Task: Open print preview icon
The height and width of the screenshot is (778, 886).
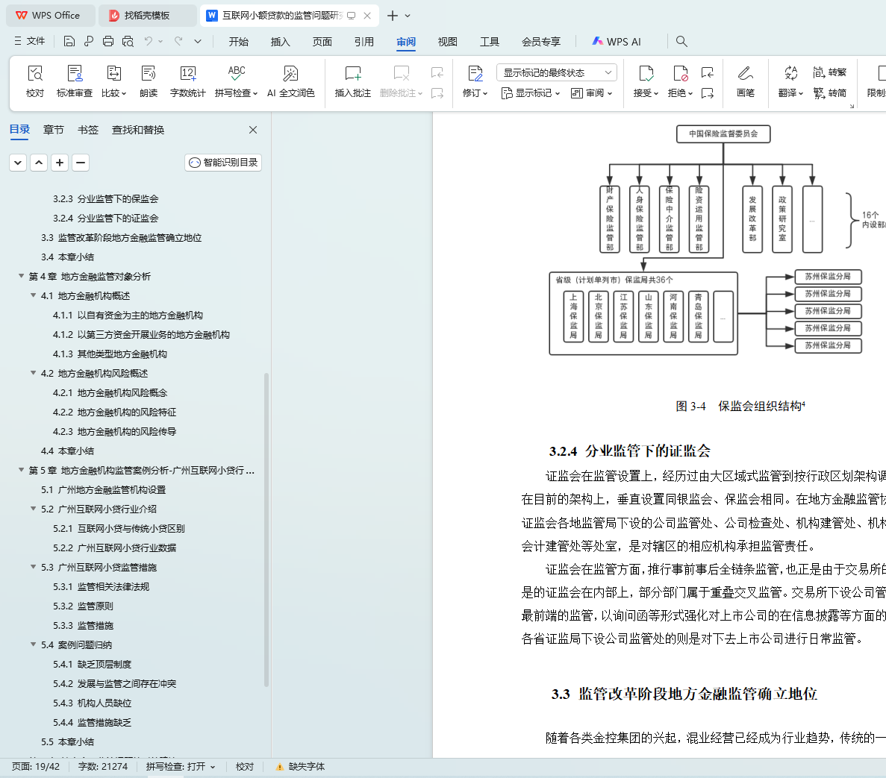Action: click(128, 41)
